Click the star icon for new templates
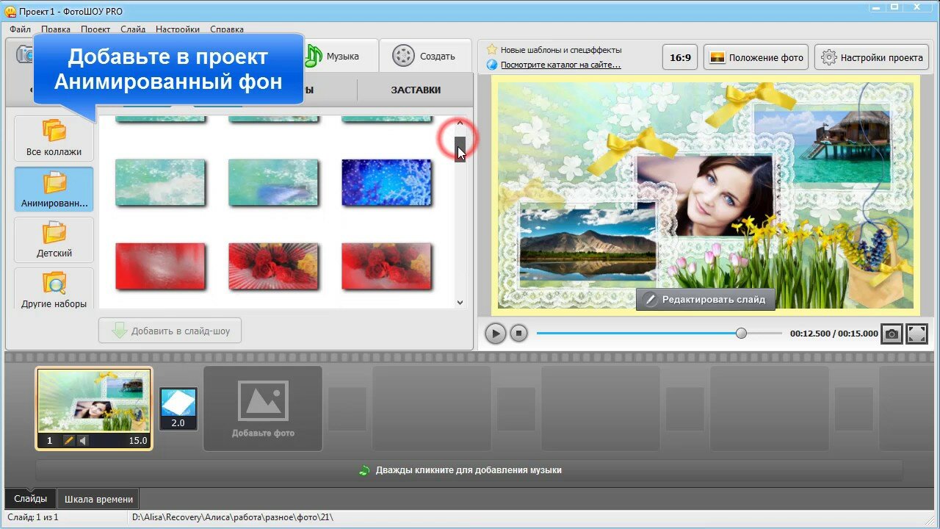This screenshot has width=940, height=529. [492, 50]
